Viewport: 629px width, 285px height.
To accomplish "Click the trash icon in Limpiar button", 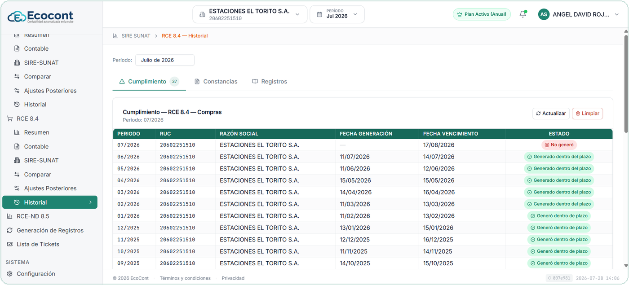I will 578,114.
